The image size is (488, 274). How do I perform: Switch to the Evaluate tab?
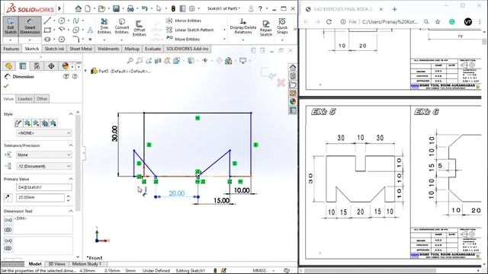152,49
